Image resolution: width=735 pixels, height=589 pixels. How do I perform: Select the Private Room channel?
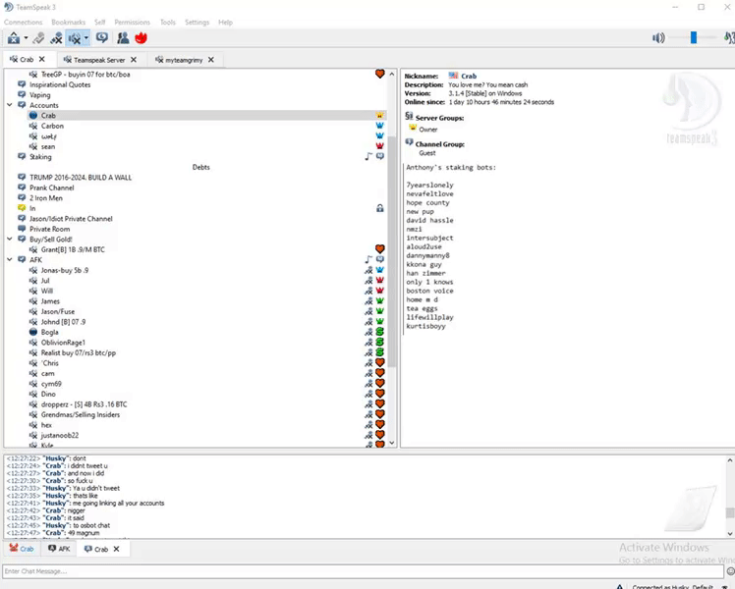(50, 229)
